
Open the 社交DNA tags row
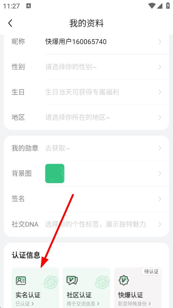tap(86, 224)
